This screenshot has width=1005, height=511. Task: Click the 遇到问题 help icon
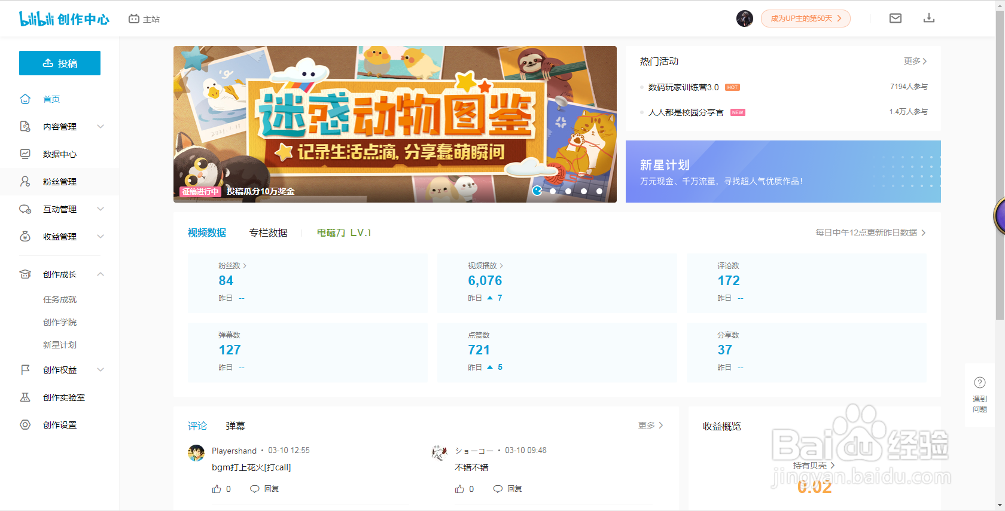980,383
